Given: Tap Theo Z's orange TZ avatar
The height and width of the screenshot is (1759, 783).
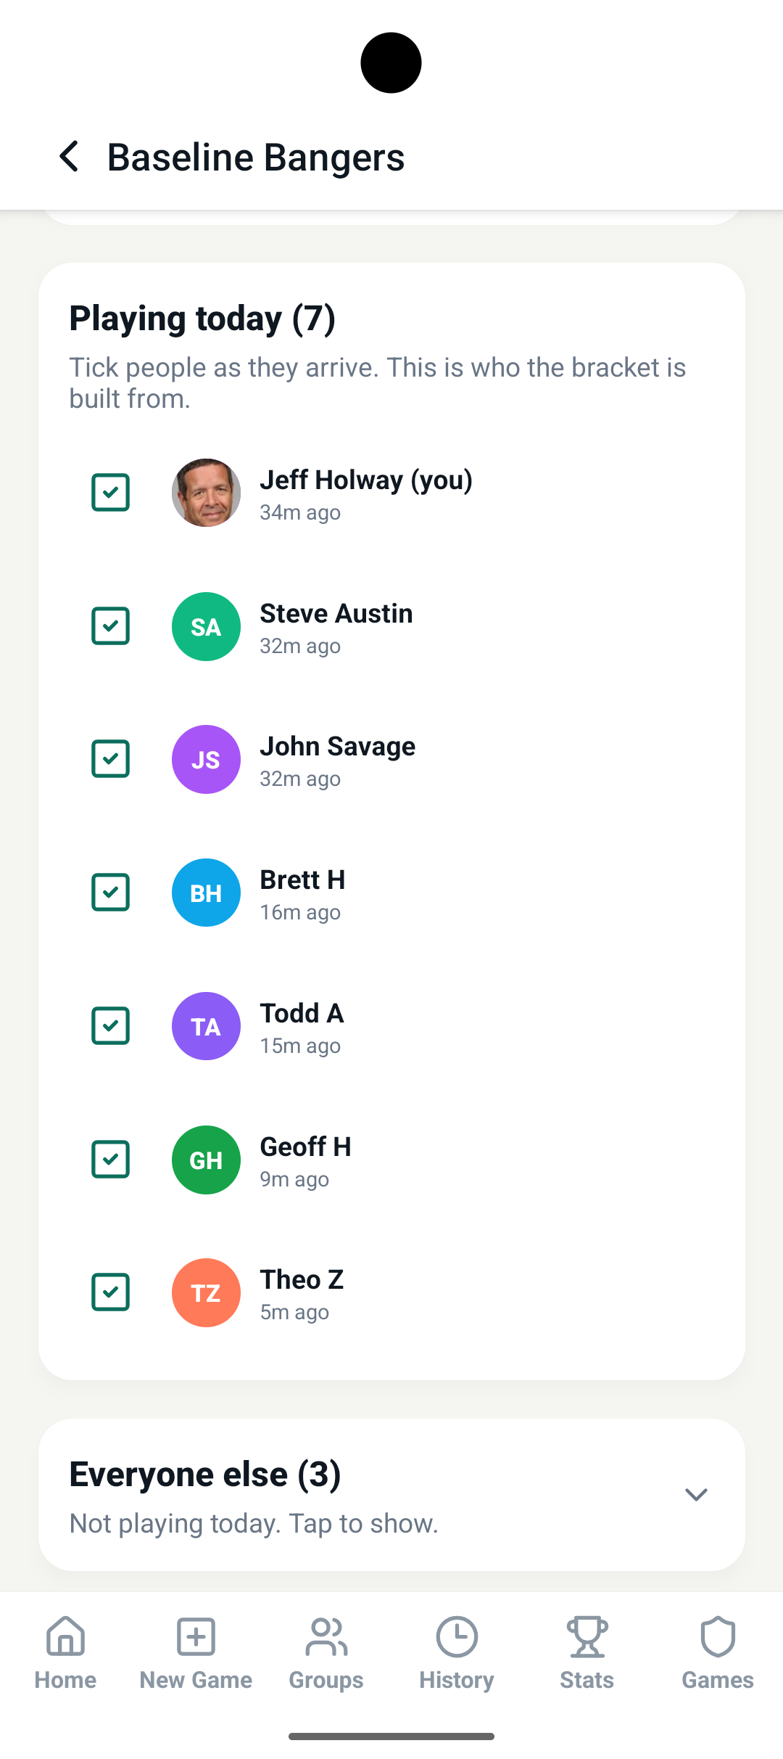Looking at the screenshot, I should click(206, 1292).
